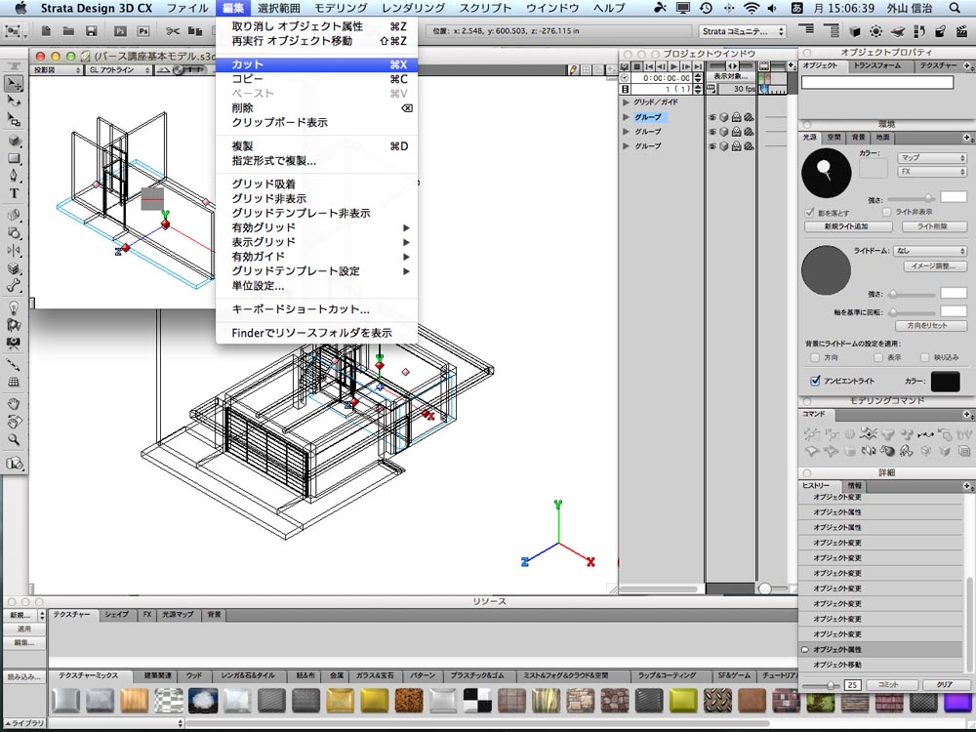Click the black-and-white checker texture thumbnail

coord(476,701)
